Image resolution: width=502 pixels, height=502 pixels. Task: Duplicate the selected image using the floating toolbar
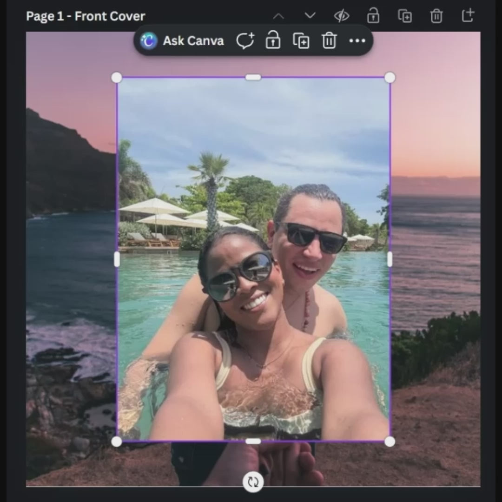point(301,41)
